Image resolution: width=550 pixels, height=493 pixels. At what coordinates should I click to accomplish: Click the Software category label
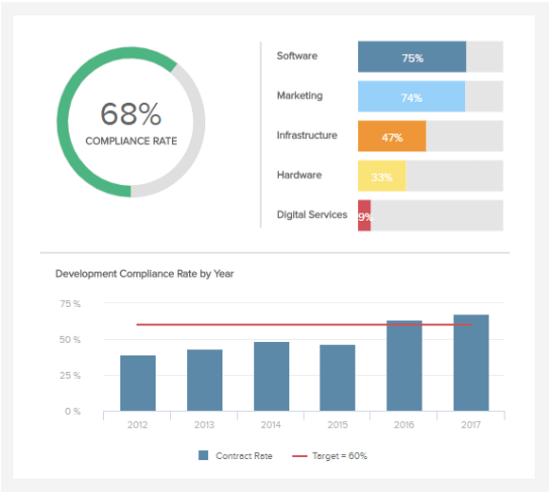pyautogui.click(x=297, y=56)
